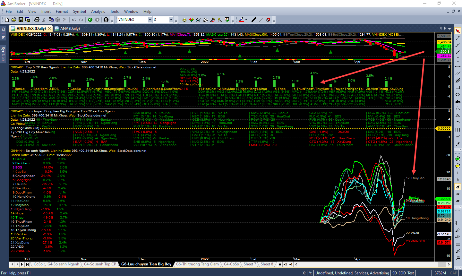Screen dimensions: 462x276
Task: Click the Copy icon in toolbar
Action: pos(51,20)
